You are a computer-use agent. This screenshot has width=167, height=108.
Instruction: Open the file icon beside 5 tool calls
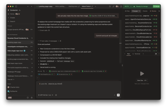coord(49,30)
